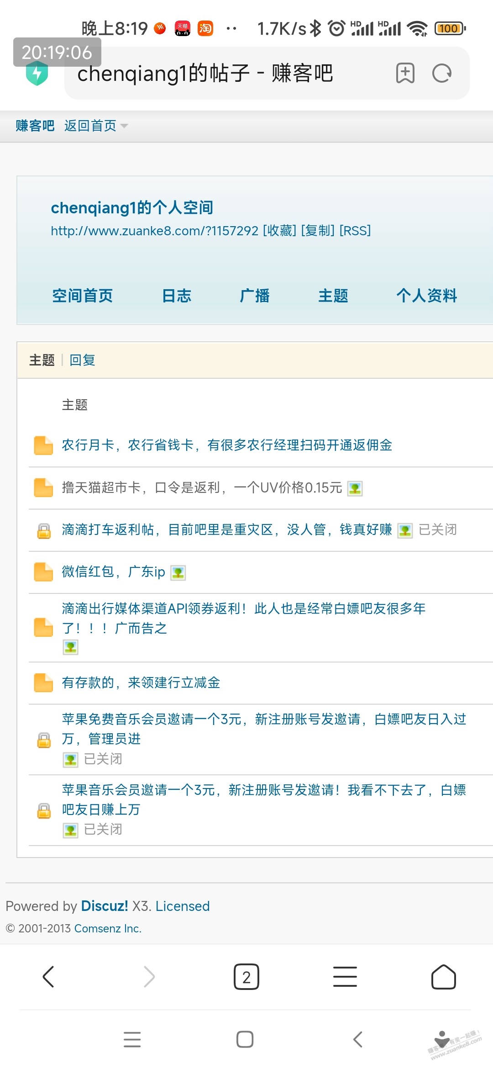The height and width of the screenshot is (1069, 493).
Task: Click image icon under 苹果免费音乐会员 thread
Action: point(71,760)
